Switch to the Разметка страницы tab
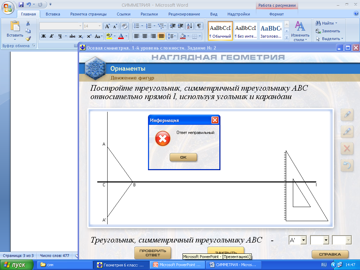Screen dimensions: 360x270 coord(88,14)
